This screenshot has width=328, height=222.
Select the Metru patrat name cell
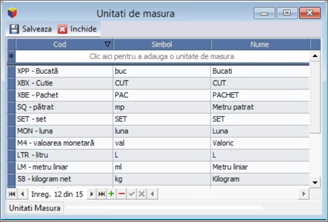point(260,107)
